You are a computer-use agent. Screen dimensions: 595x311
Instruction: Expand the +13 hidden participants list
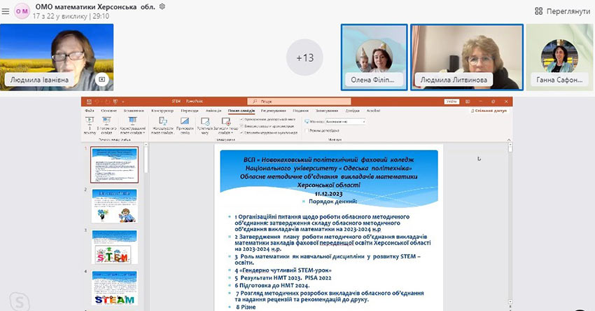(x=305, y=57)
